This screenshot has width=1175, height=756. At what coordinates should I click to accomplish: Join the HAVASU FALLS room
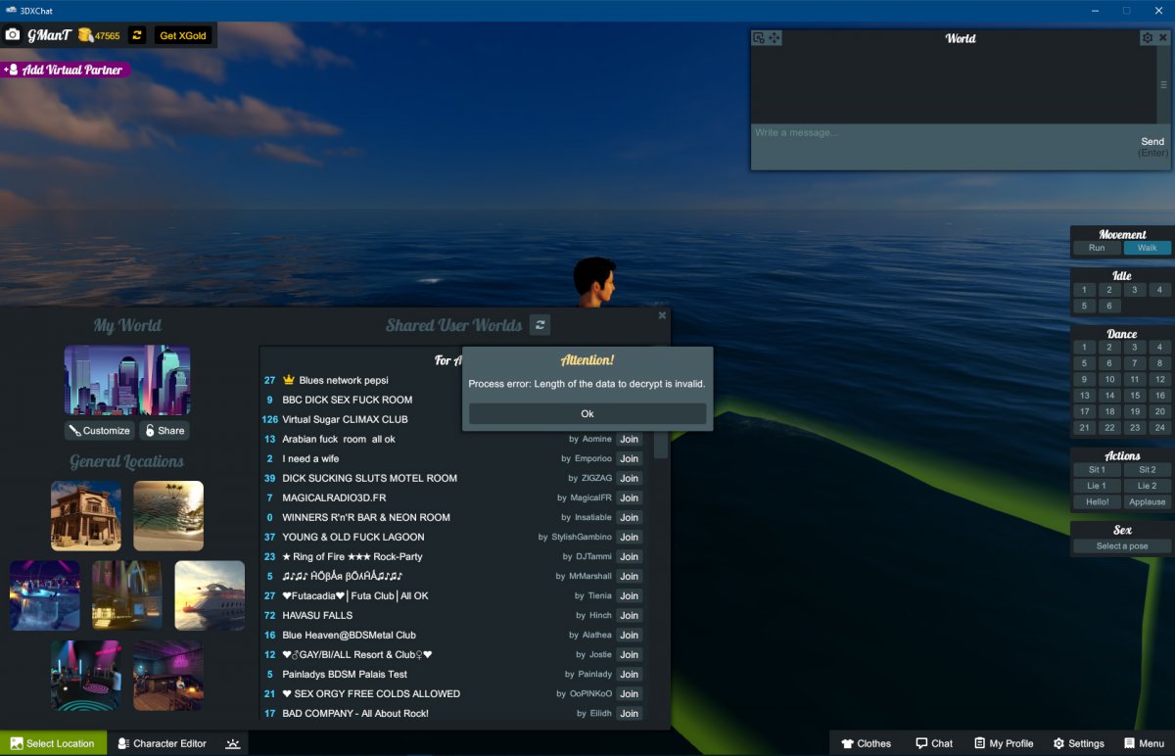click(629, 615)
